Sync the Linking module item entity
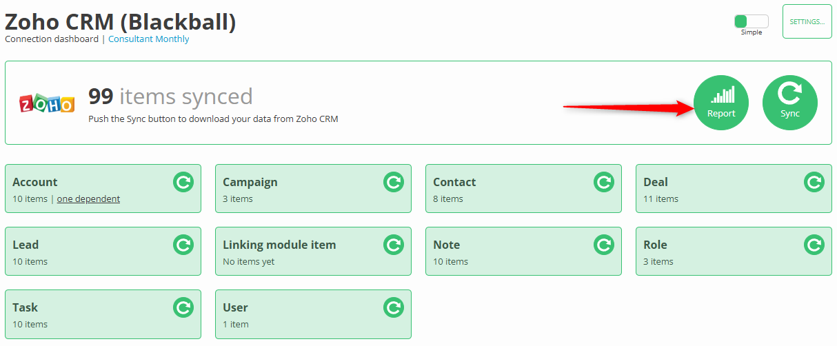Viewport: 837px width, 346px height. [x=393, y=245]
